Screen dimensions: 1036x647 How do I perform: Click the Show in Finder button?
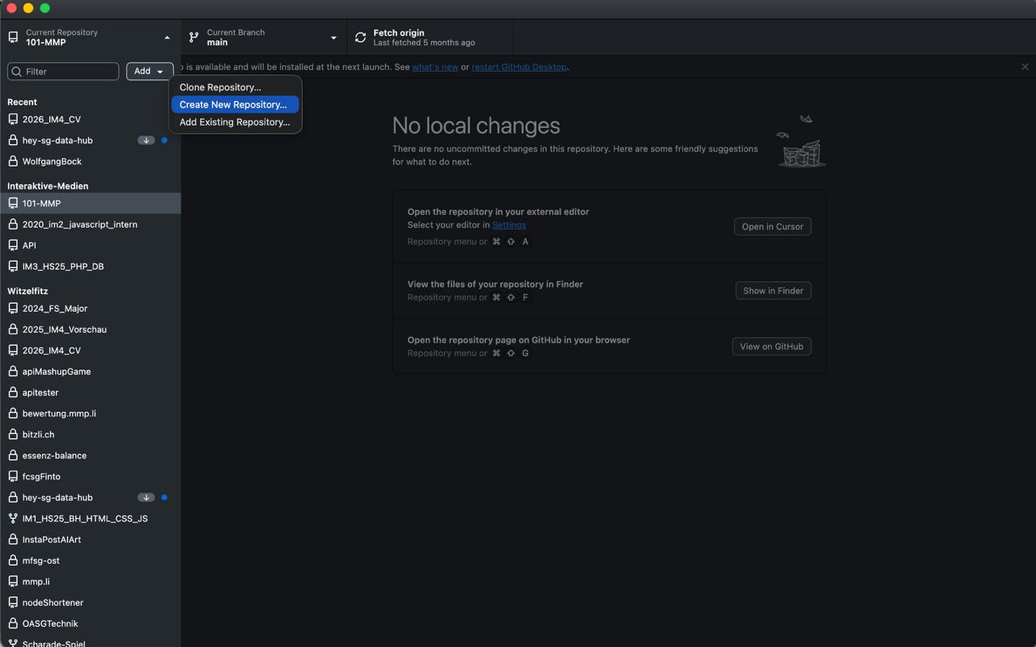(773, 291)
